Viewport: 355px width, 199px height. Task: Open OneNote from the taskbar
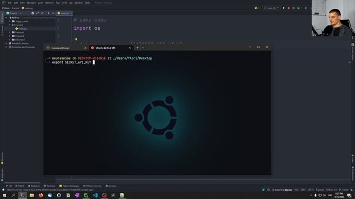(x=77, y=195)
